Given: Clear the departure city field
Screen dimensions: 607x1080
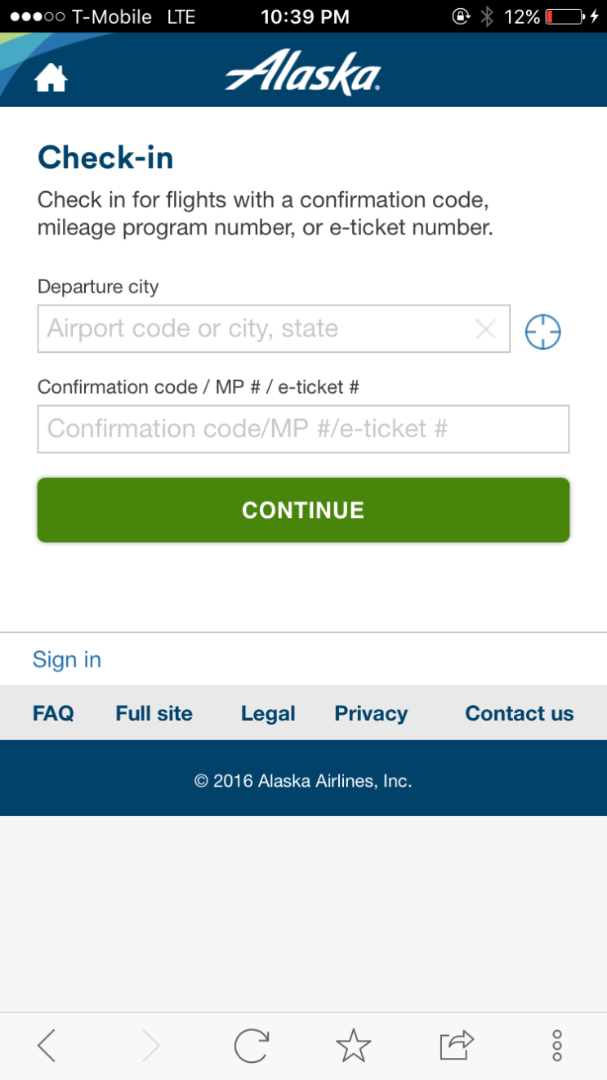Looking at the screenshot, I should point(485,329).
